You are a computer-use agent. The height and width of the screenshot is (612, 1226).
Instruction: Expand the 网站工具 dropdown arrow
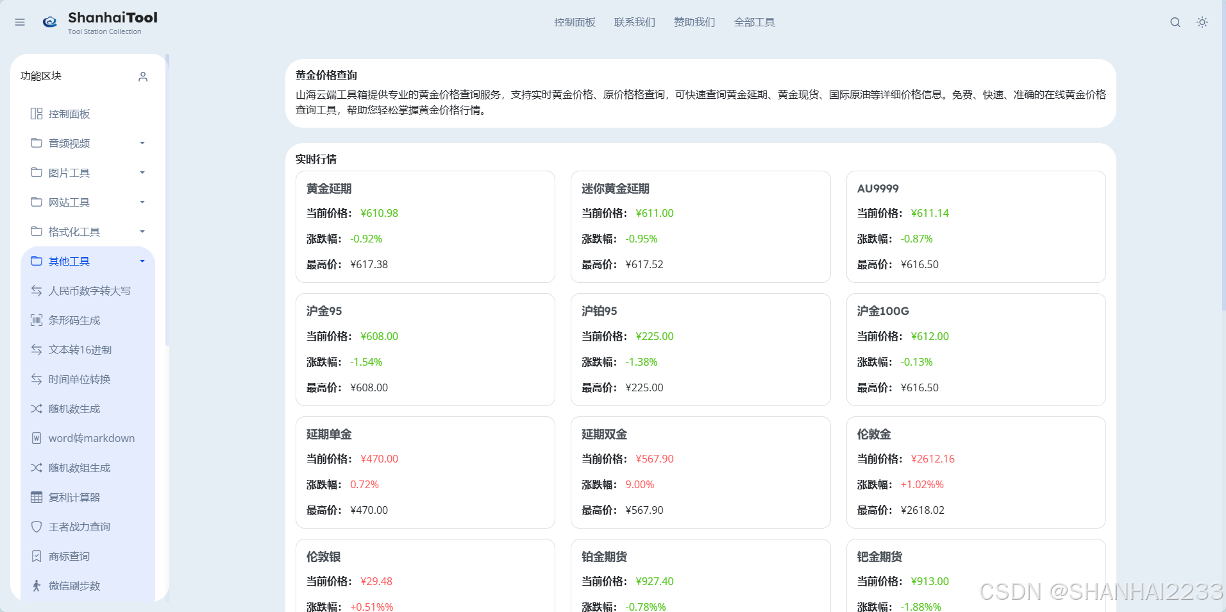tap(142, 202)
